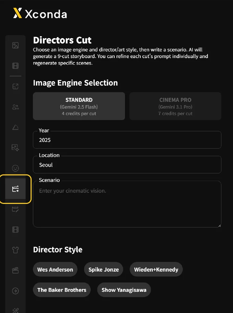
Task: Select the STANDARD Gemini 2.5 Flash engine
Action: 79,106
